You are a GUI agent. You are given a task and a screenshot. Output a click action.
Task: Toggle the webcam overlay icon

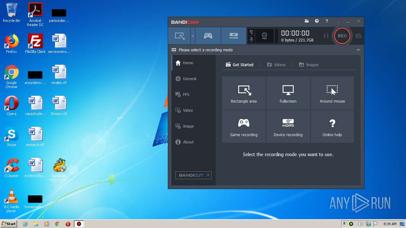[265, 36]
